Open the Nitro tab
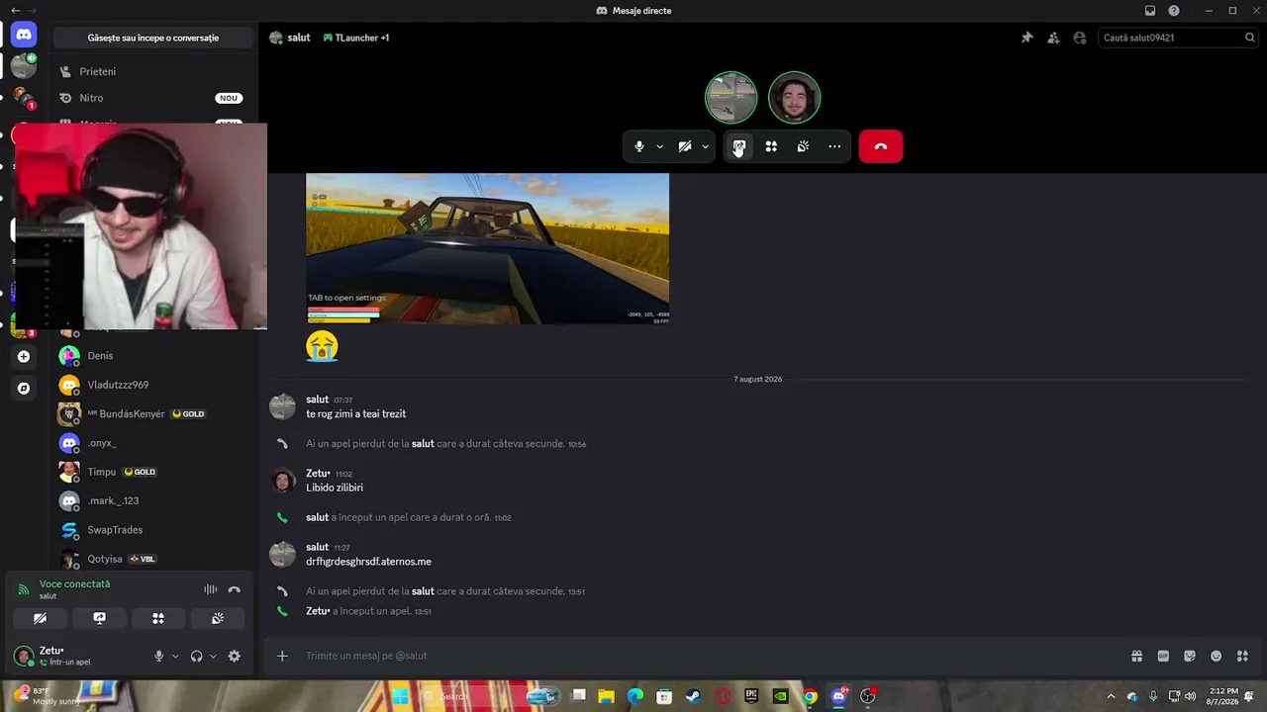1267x712 pixels. (x=153, y=98)
